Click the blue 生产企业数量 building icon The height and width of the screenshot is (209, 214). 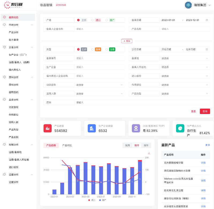(92, 128)
